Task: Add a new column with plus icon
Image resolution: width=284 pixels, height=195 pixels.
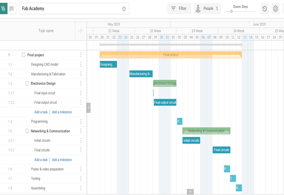Action: (81, 31)
